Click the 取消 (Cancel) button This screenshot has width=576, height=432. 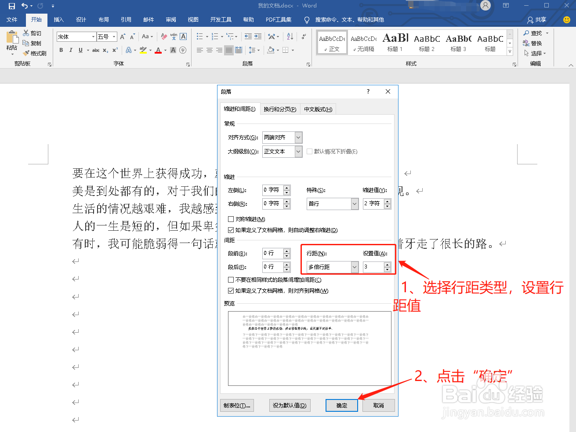point(379,406)
